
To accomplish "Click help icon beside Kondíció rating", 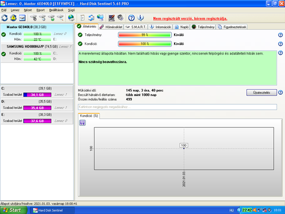I will click(x=280, y=44).
